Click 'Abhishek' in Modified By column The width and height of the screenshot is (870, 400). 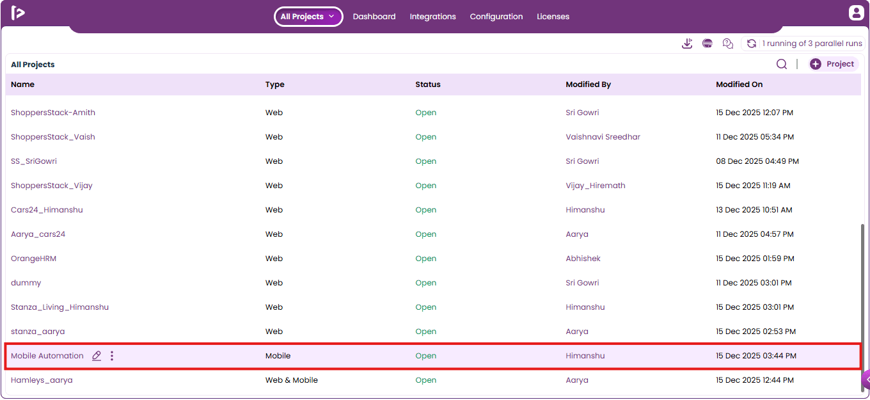click(583, 259)
